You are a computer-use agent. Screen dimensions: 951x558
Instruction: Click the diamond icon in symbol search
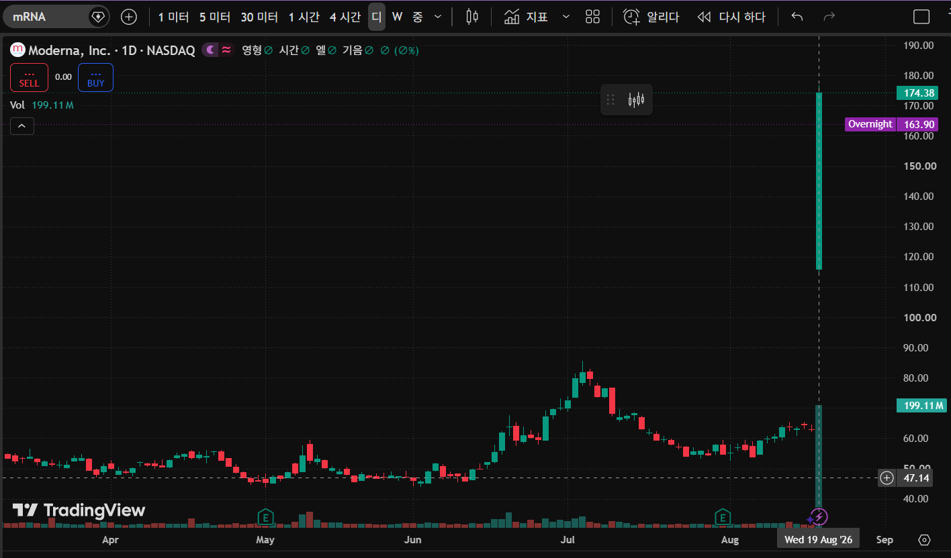pos(98,17)
